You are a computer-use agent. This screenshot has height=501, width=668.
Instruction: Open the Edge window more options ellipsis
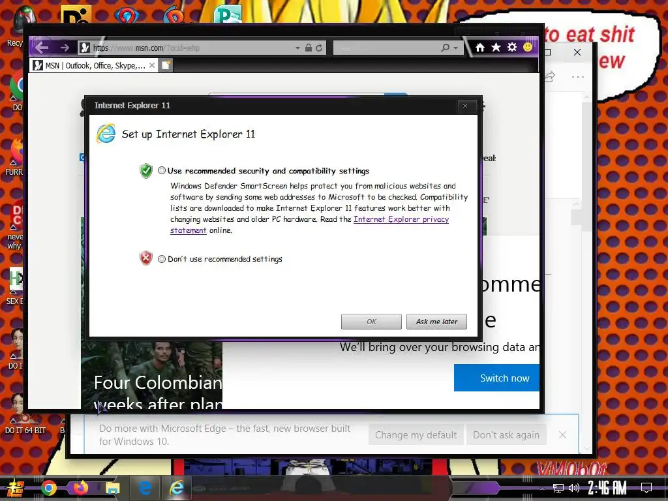click(x=578, y=77)
